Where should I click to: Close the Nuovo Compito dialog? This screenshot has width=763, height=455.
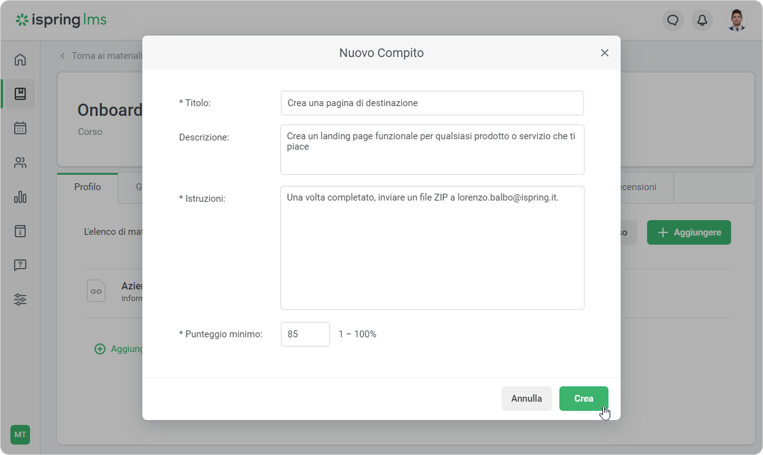[604, 53]
